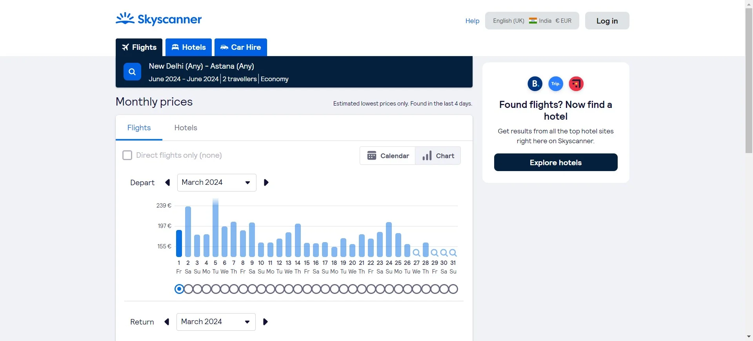Viewport: 753px width, 341px height.
Task: Click the Booking.com partner icon
Action: [535, 84]
